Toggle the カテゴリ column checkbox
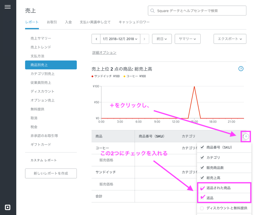The width and height of the screenshot is (254, 215). tap(202, 158)
